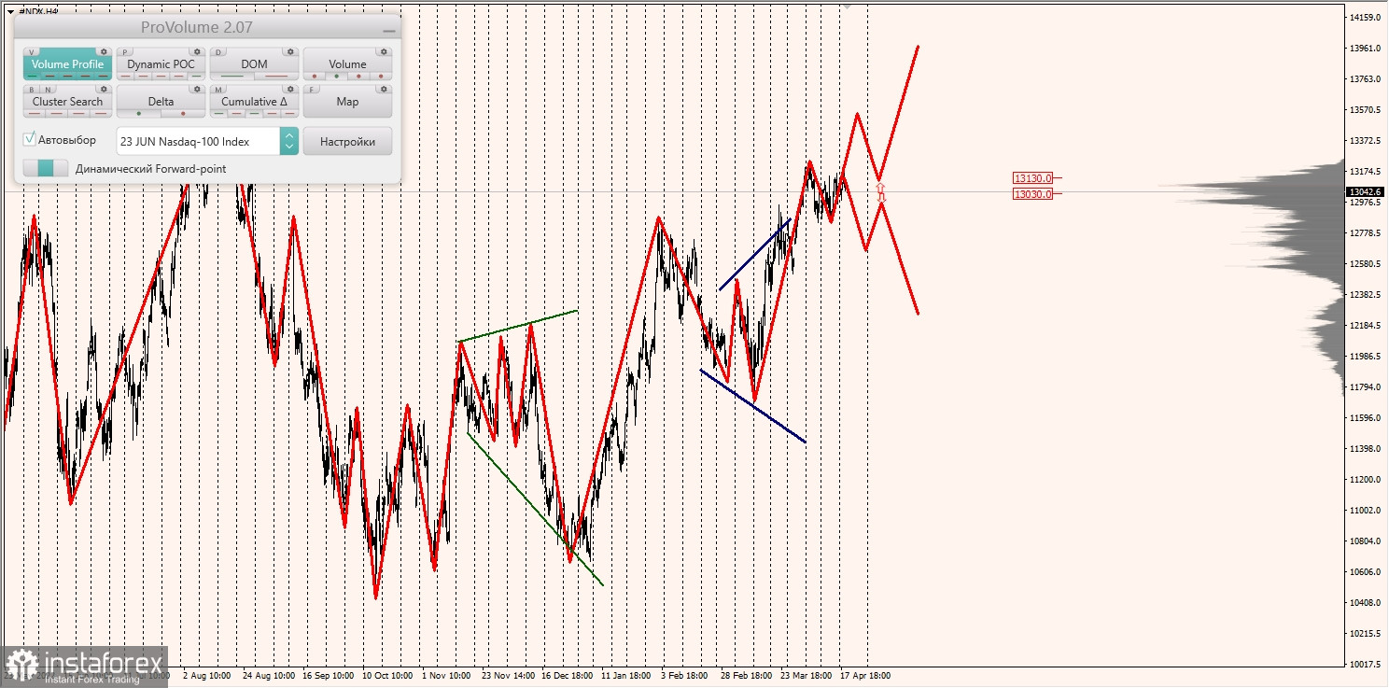The width and height of the screenshot is (1389, 688).
Task: Activate the Dynamic POC button
Action: point(161,63)
